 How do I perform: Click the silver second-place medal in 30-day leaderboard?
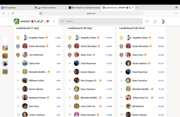tap(69, 46)
